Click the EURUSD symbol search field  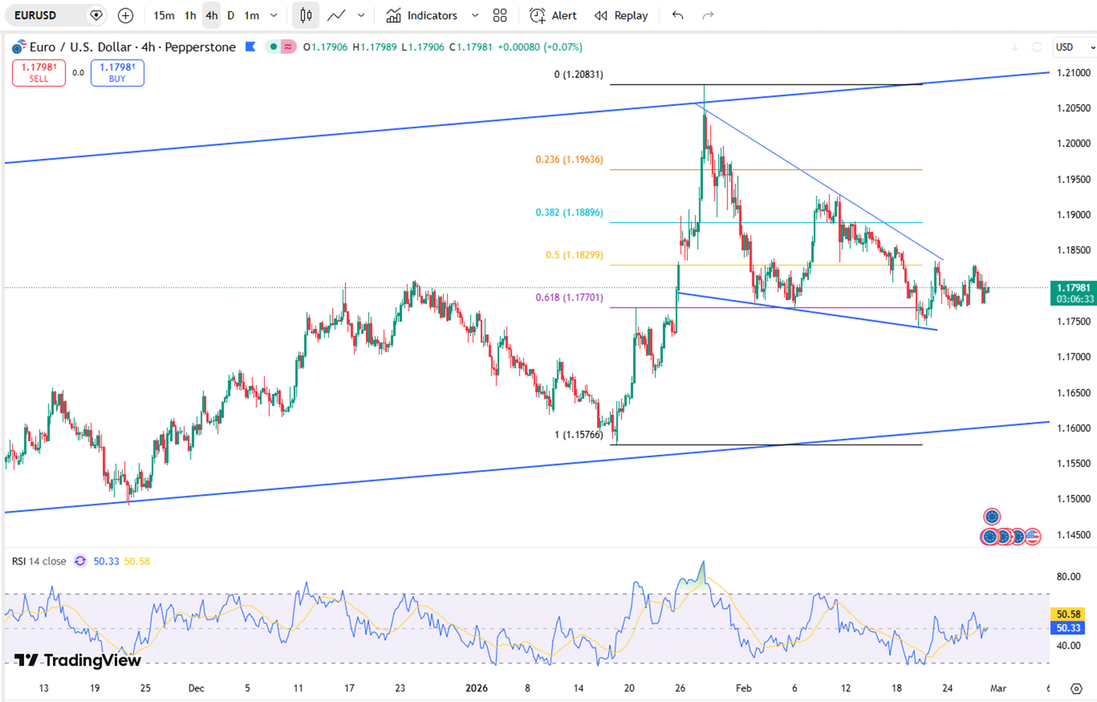tap(45, 15)
